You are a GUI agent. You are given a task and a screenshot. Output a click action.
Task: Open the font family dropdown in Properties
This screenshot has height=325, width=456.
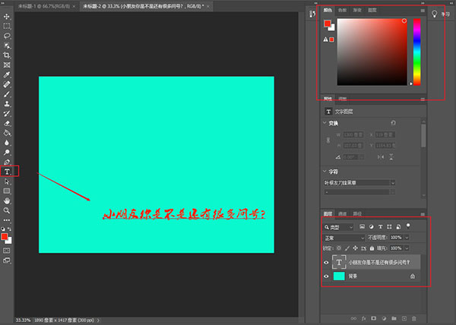[x=359, y=183]
